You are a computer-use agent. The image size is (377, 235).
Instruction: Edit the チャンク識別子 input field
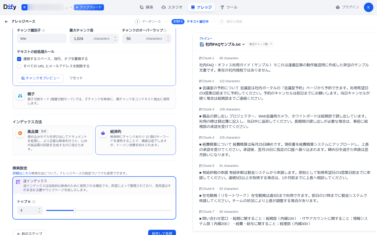42,38
